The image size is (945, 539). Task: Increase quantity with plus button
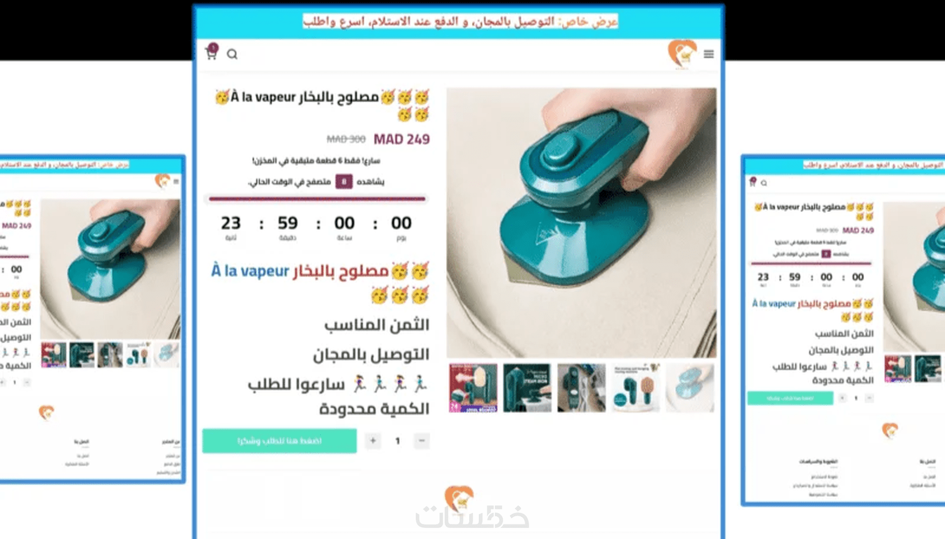373,441
